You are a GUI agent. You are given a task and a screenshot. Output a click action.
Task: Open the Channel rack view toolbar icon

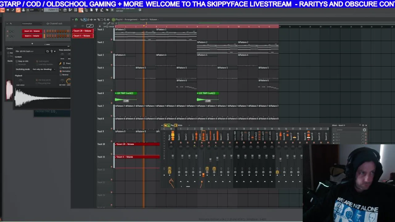[x=75, y=10]
